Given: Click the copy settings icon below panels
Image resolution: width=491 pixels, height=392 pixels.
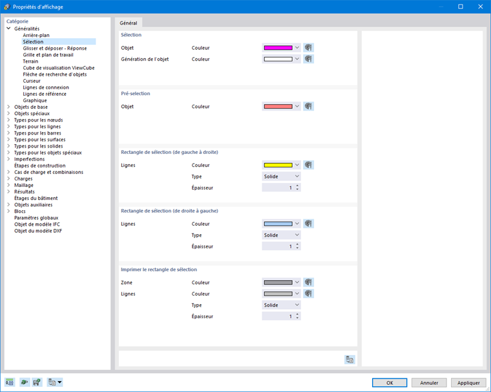Looking at the screenshot, I should point(350,360).
